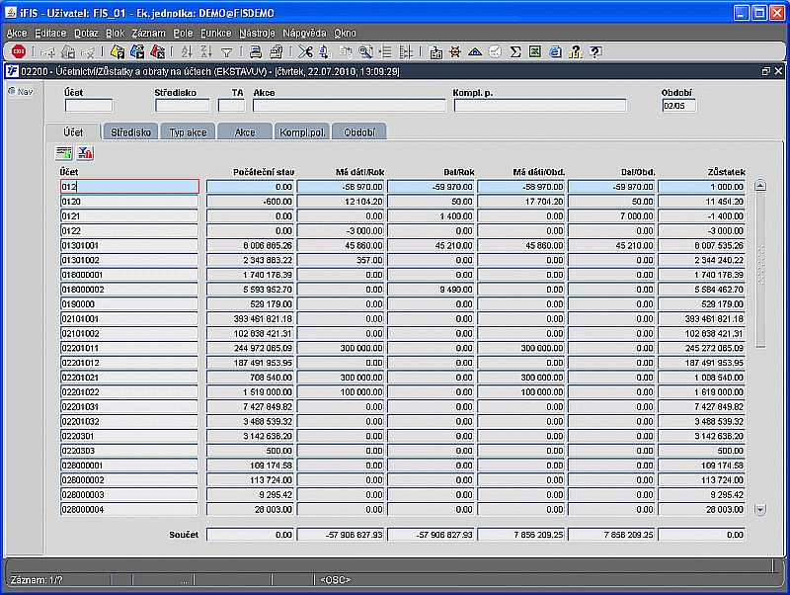Click the question mark help icon
This screenshot has width=790, height=595.
595,52
